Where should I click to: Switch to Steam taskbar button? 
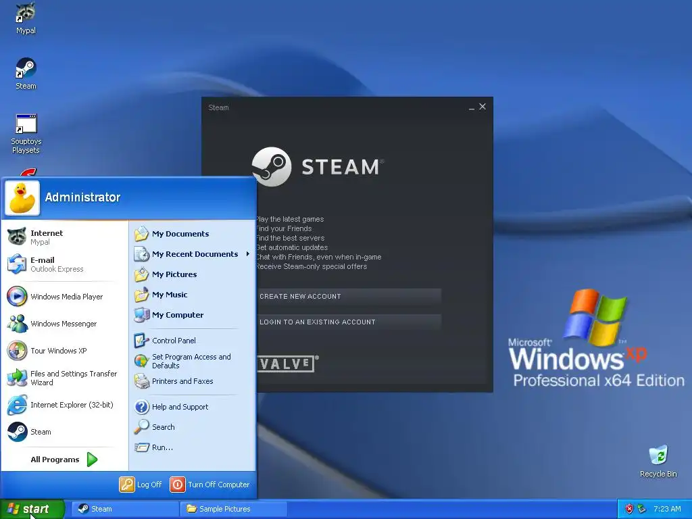pyautogui.click(x=125, y=509)
